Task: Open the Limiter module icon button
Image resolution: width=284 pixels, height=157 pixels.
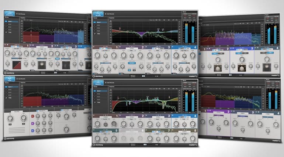Action: (x=10, y=79)
